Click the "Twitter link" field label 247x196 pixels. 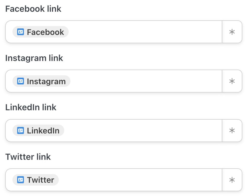click(x=28, y=157)
